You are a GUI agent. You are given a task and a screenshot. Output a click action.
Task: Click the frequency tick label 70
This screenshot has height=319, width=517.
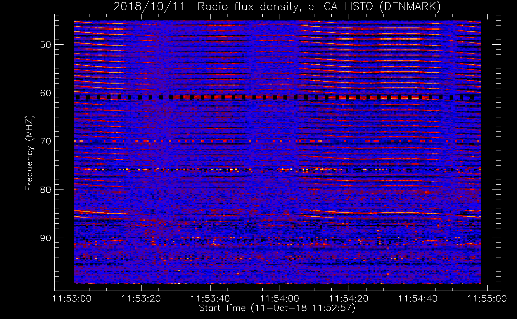[45, 141]
